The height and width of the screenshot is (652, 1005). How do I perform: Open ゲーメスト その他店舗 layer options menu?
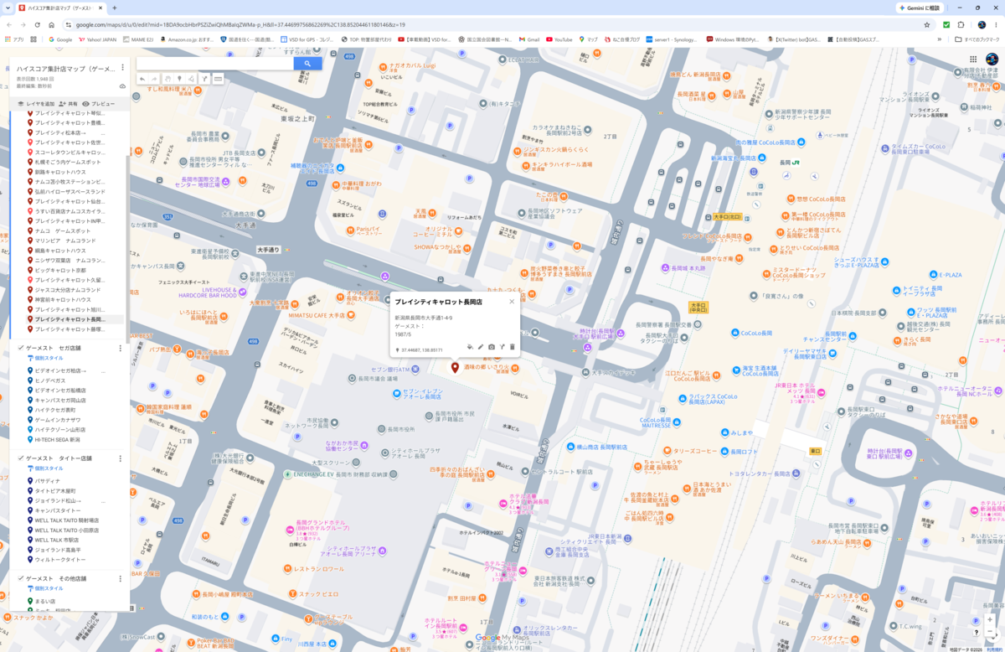(x=121, y=578)
